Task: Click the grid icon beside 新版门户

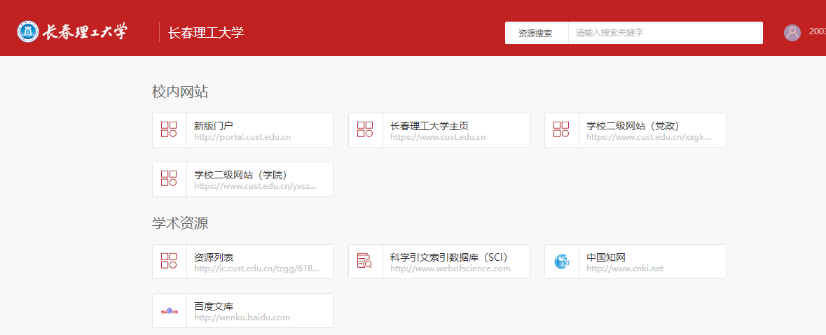Action: pyautogui.click(x=169, y=129)
